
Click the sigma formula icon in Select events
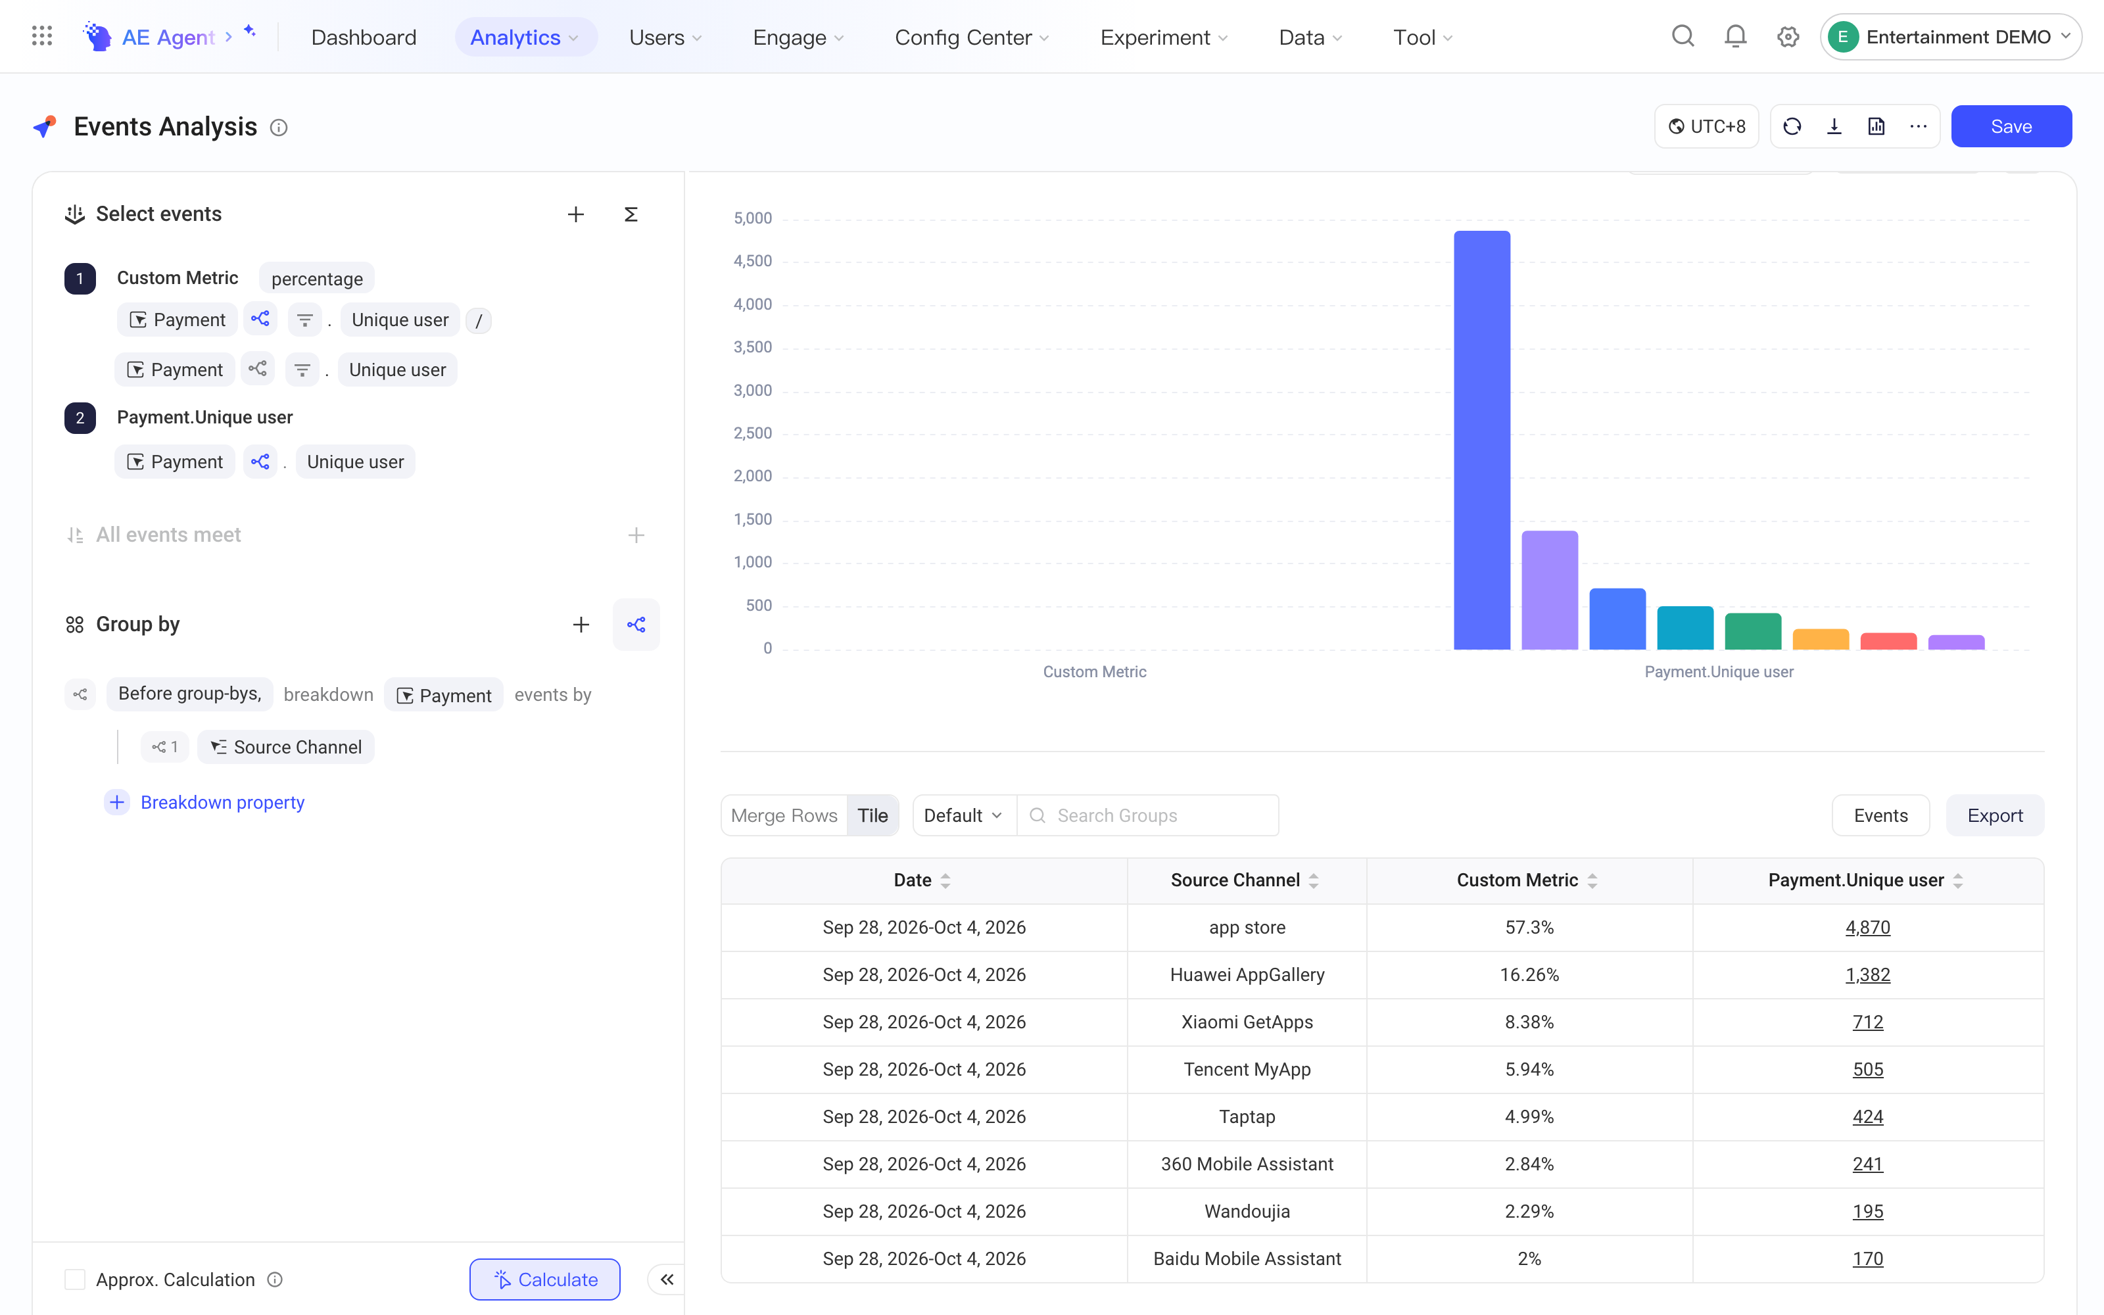click(x=631, y=214)
